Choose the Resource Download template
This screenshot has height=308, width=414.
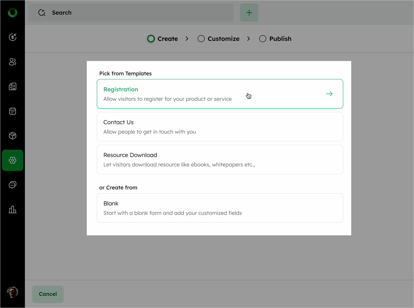pos(220,160)
